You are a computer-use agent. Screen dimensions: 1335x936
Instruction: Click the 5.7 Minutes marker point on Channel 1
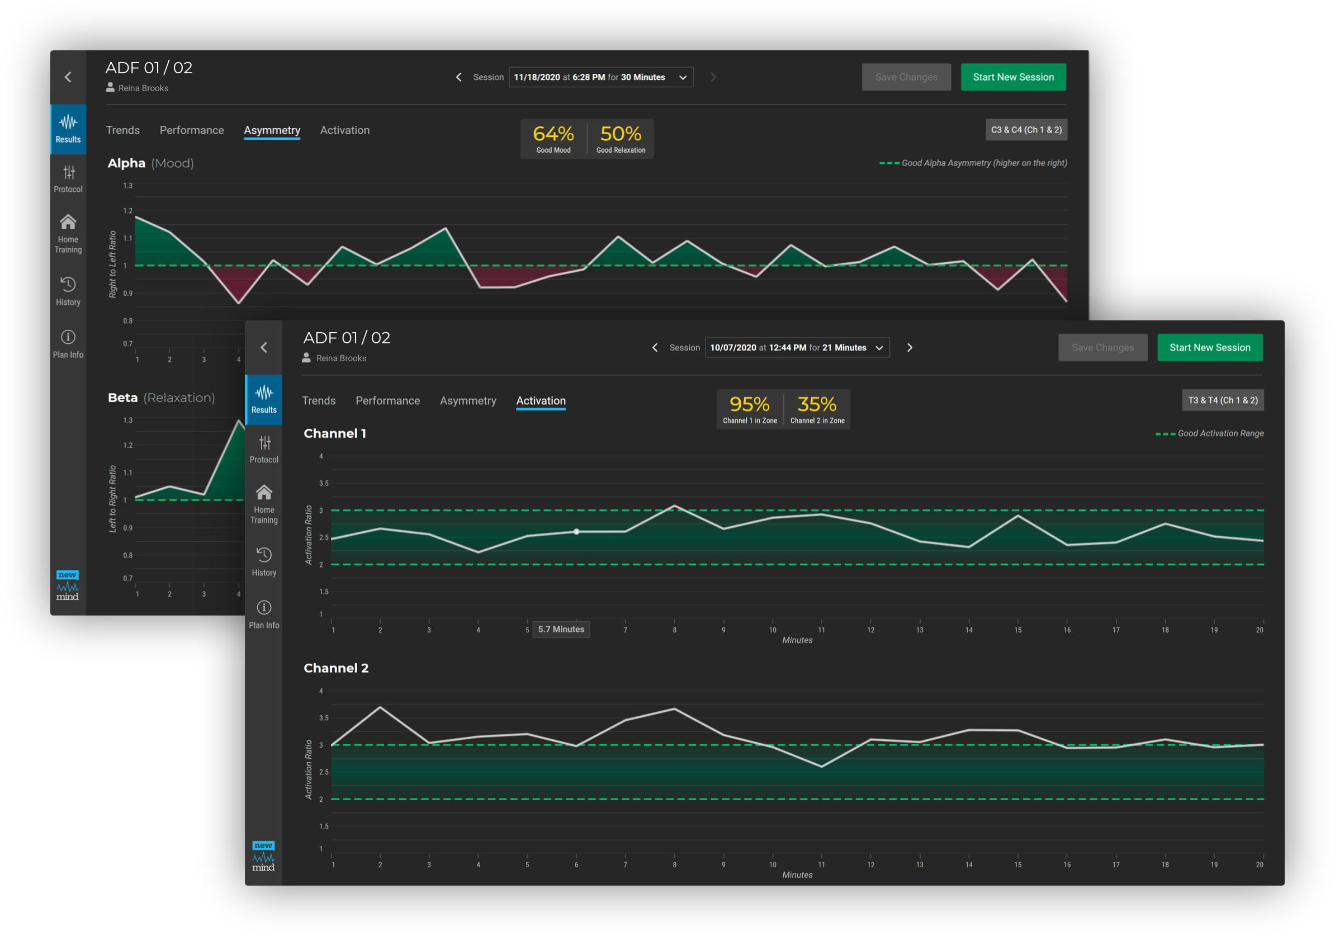point(576,531)
